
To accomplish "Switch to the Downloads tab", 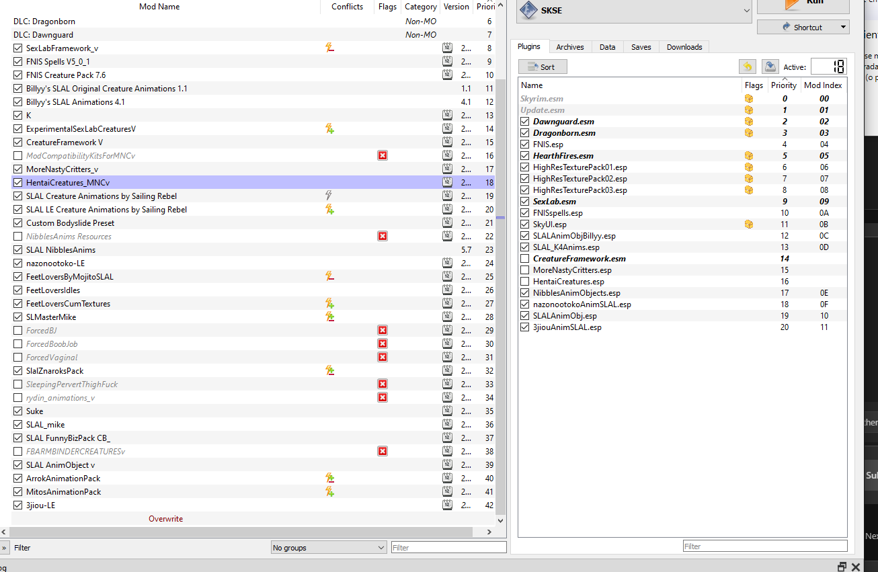I will point(684,47).
